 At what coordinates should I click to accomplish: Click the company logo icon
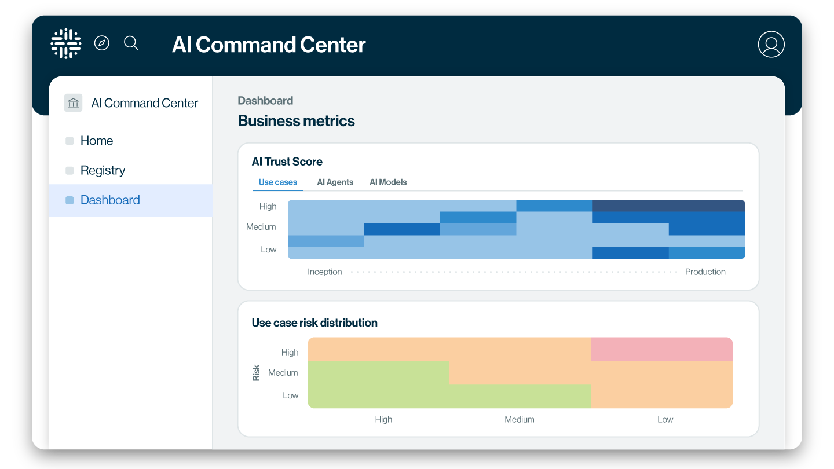(x=65, y=43)
